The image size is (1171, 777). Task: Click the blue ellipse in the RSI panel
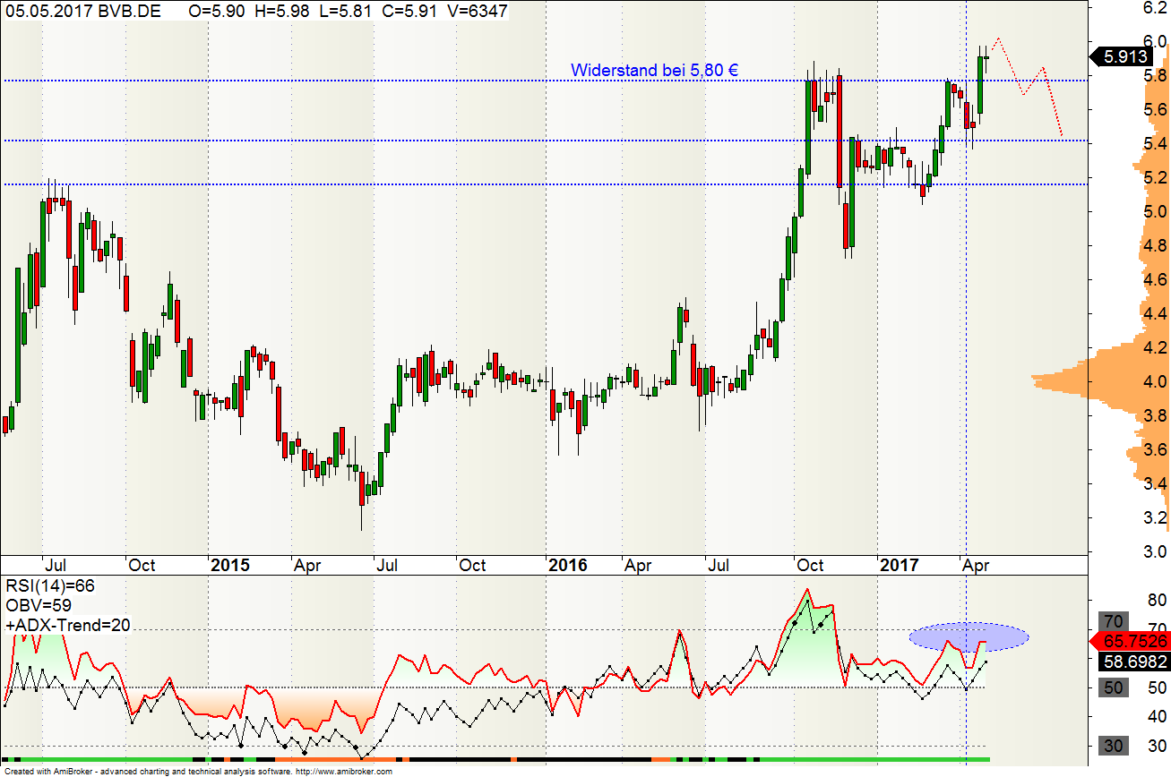(x=969, y=636)
